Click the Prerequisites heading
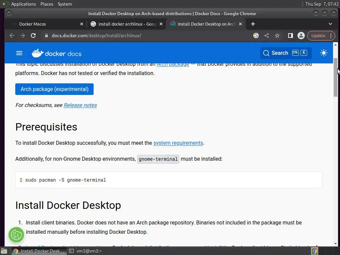 46,127
